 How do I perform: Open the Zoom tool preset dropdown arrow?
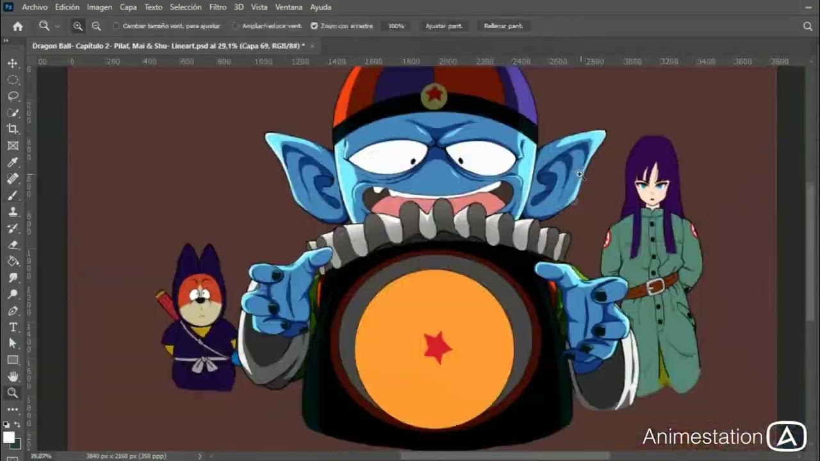[57, 26]
